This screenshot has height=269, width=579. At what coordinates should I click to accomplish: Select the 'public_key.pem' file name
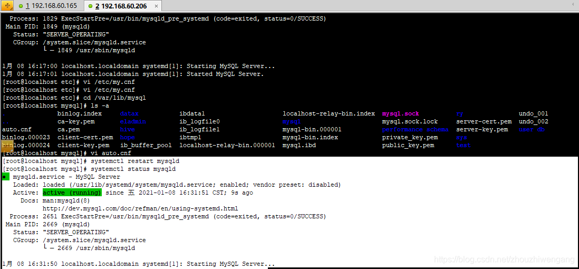click(408, 145)
